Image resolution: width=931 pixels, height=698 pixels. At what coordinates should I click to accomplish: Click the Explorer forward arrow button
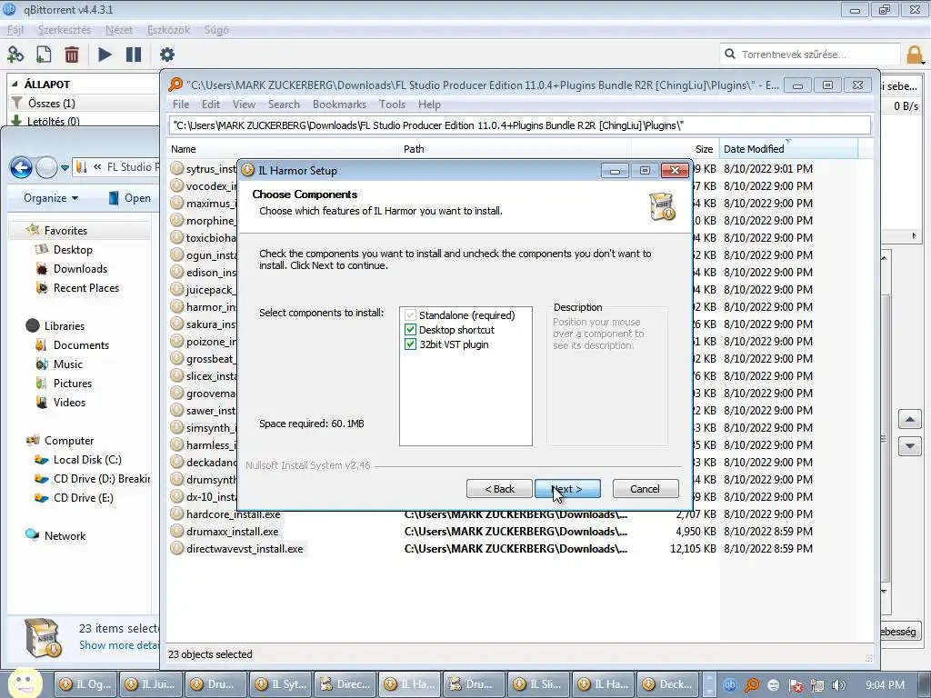point(47,168)
